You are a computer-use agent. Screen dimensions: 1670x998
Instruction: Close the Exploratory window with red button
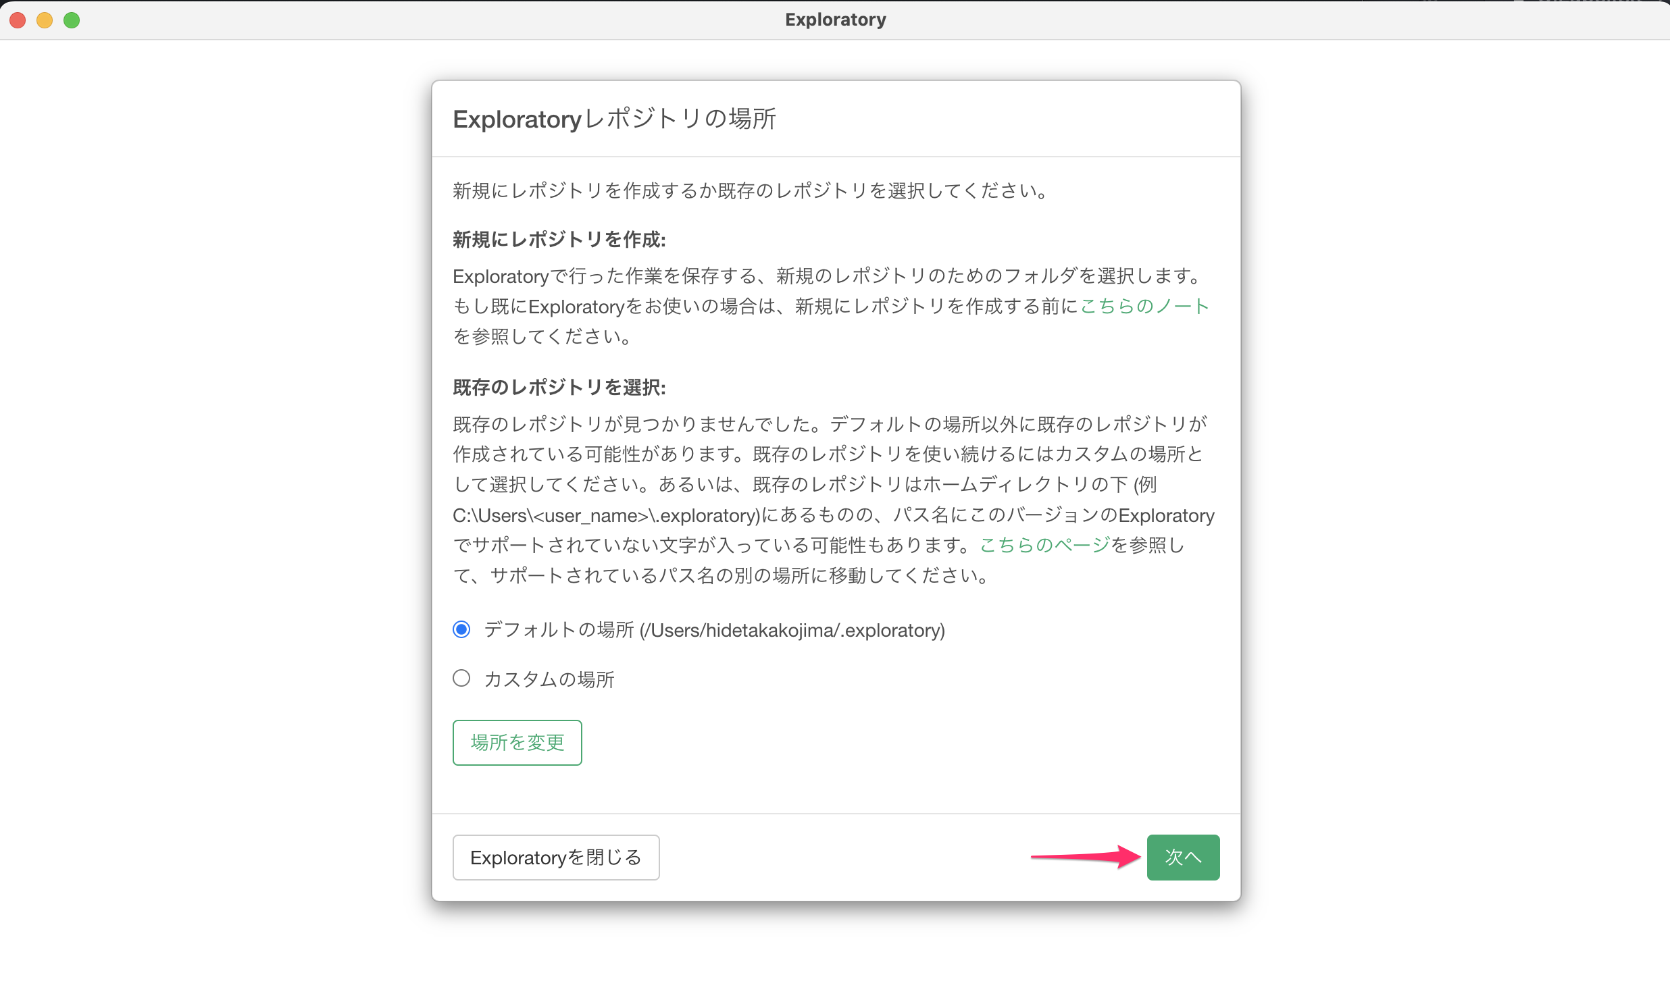18,20
